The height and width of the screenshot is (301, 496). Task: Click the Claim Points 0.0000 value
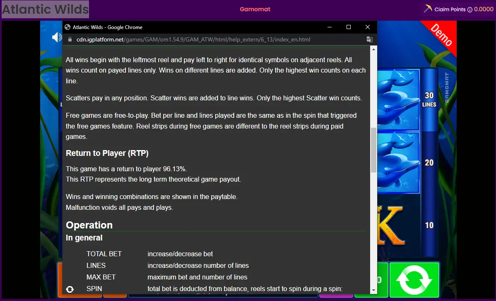[x=484, y=9]
